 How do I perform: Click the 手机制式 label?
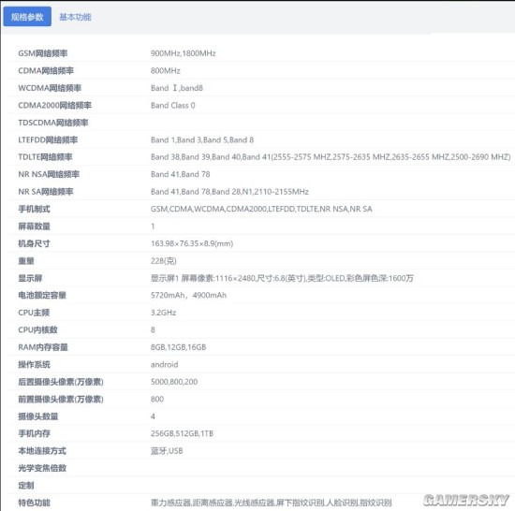pyautogui.click(x=34, y=209)
